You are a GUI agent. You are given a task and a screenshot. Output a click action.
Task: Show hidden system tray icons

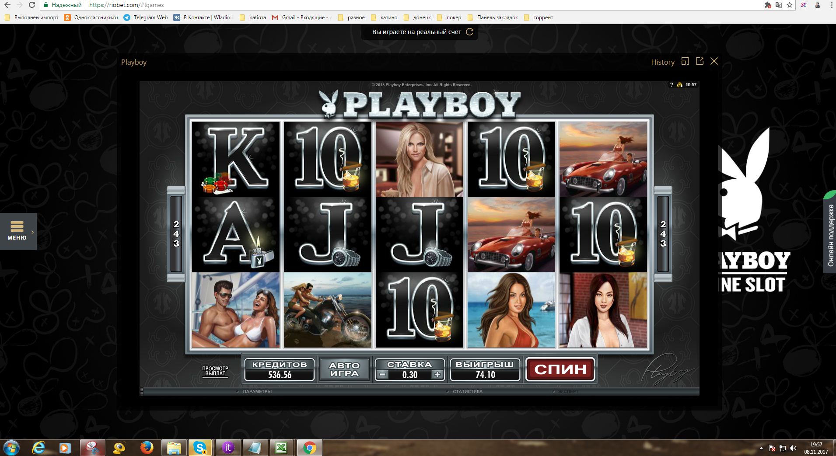point(762,448)
